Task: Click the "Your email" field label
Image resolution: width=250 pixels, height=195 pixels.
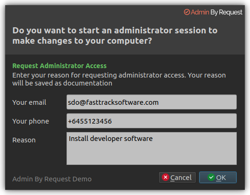Action: (x=29, y=102)
